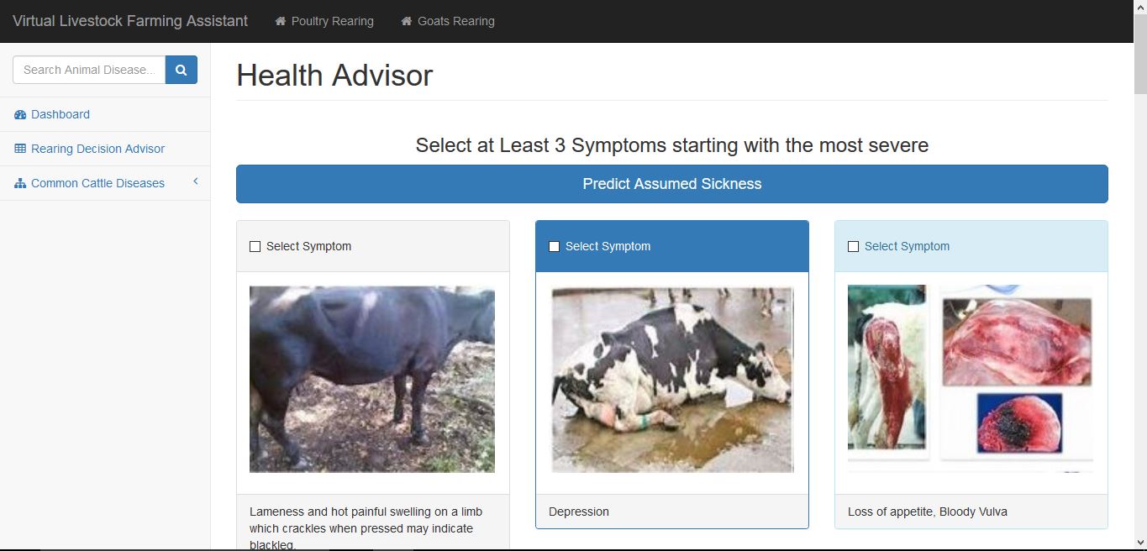Click the home icon beside Poultry Rearing

tap(281, 21)
